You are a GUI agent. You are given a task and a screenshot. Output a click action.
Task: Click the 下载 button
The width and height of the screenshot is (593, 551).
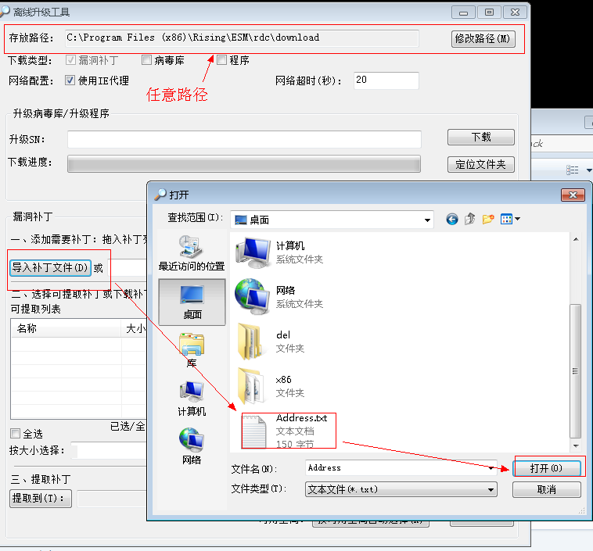(x=480, y=138)
